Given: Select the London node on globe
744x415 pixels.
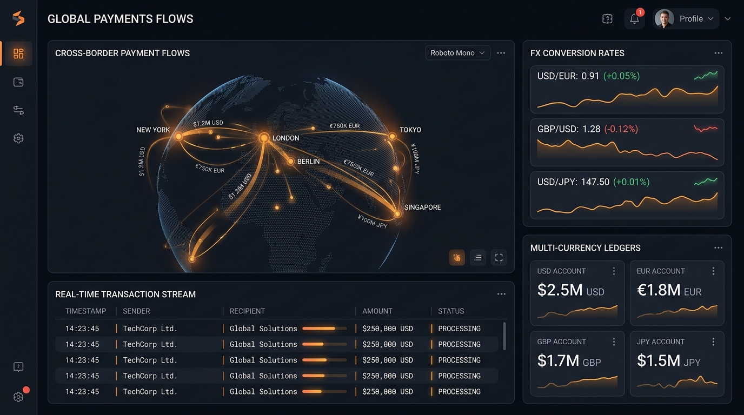Looking at the screenshot, I should point(264,138).
